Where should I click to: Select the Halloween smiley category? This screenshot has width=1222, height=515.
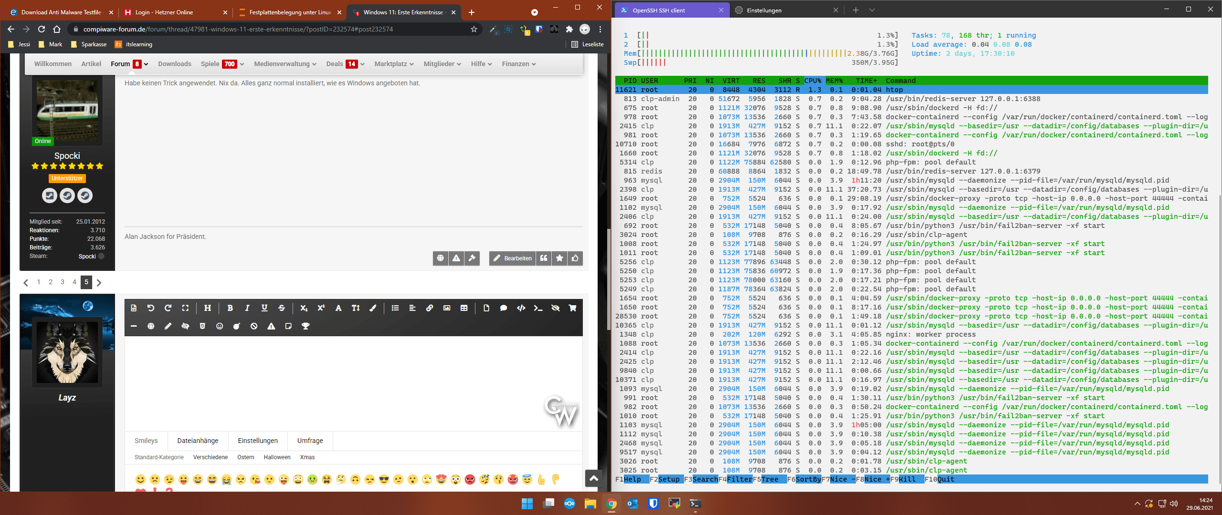pyautogui.click(x=277, y=457)
